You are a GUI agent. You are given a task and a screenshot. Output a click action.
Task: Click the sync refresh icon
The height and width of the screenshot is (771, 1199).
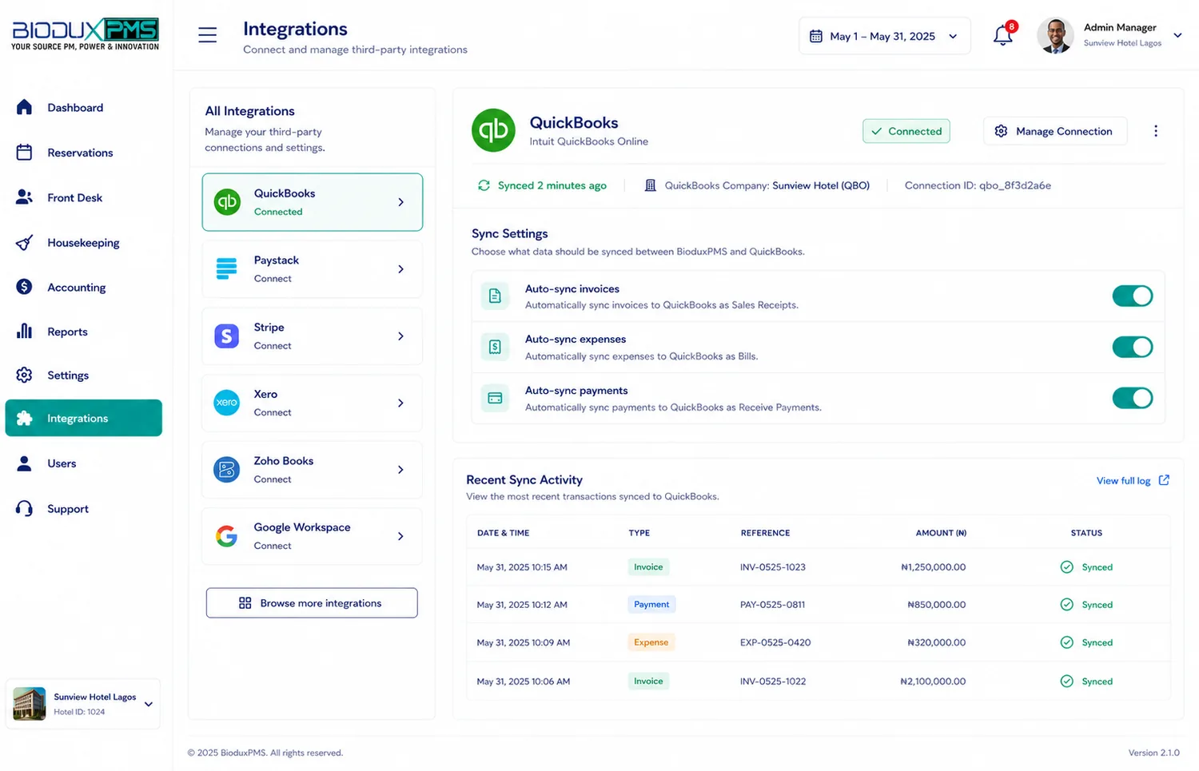(x=484, y=185)
